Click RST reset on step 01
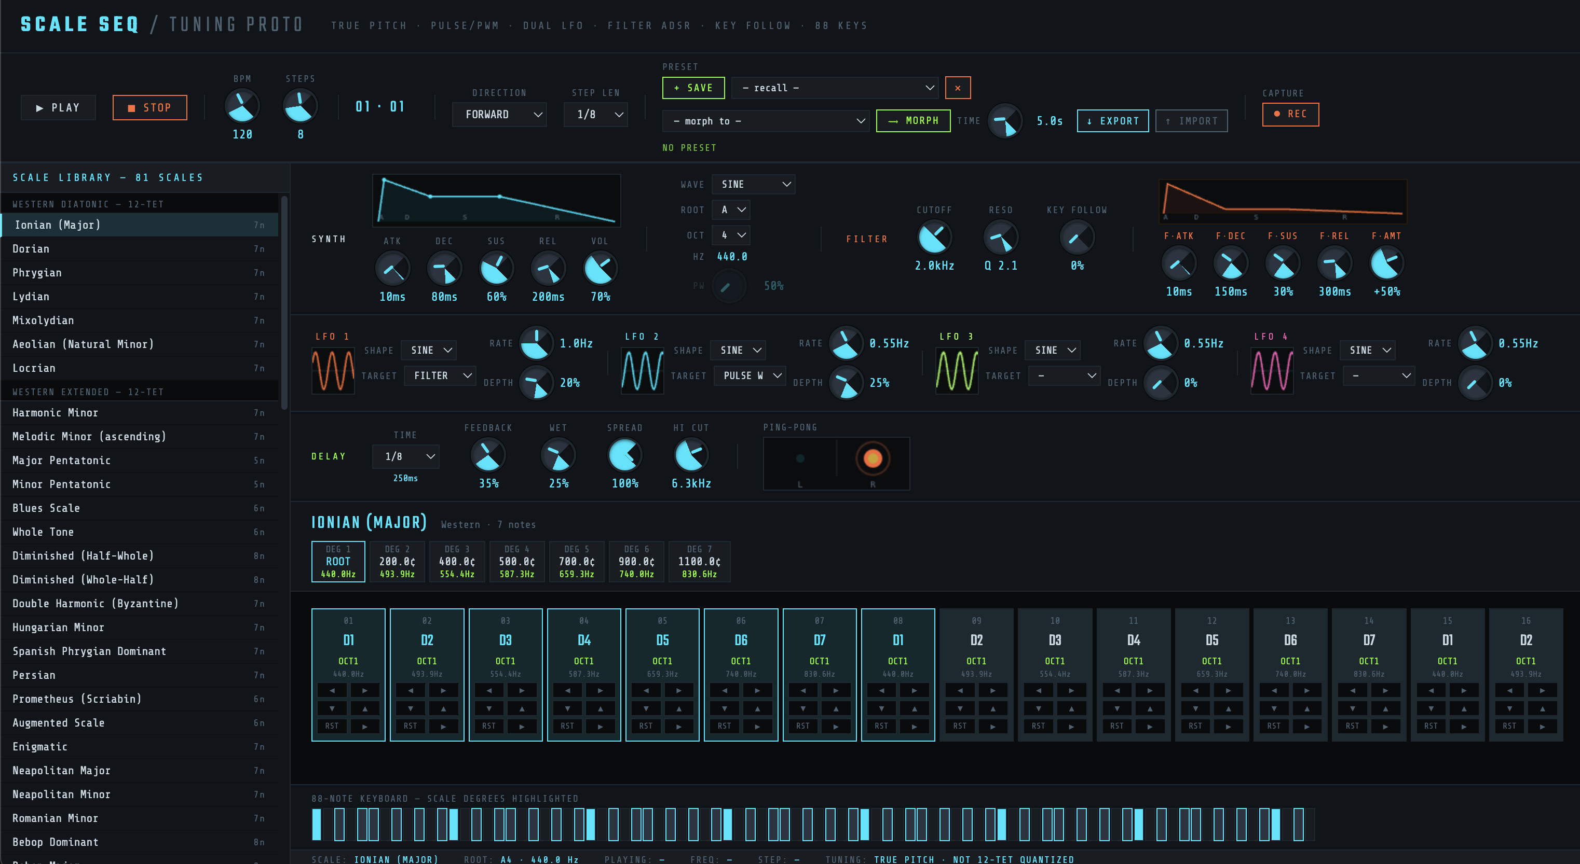The width and height of the screenshot is (1580, 864). point(332,726)
